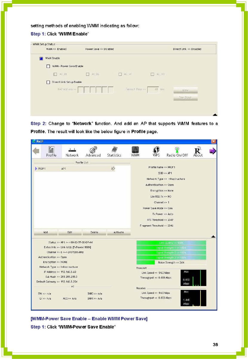Screen dimensions: 248x359
Task: Click the Apply button in WMM panel
Action: 186,90
